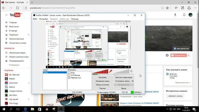
Task: Open the YouTube account avatar
Action: (x=190, y=15)
